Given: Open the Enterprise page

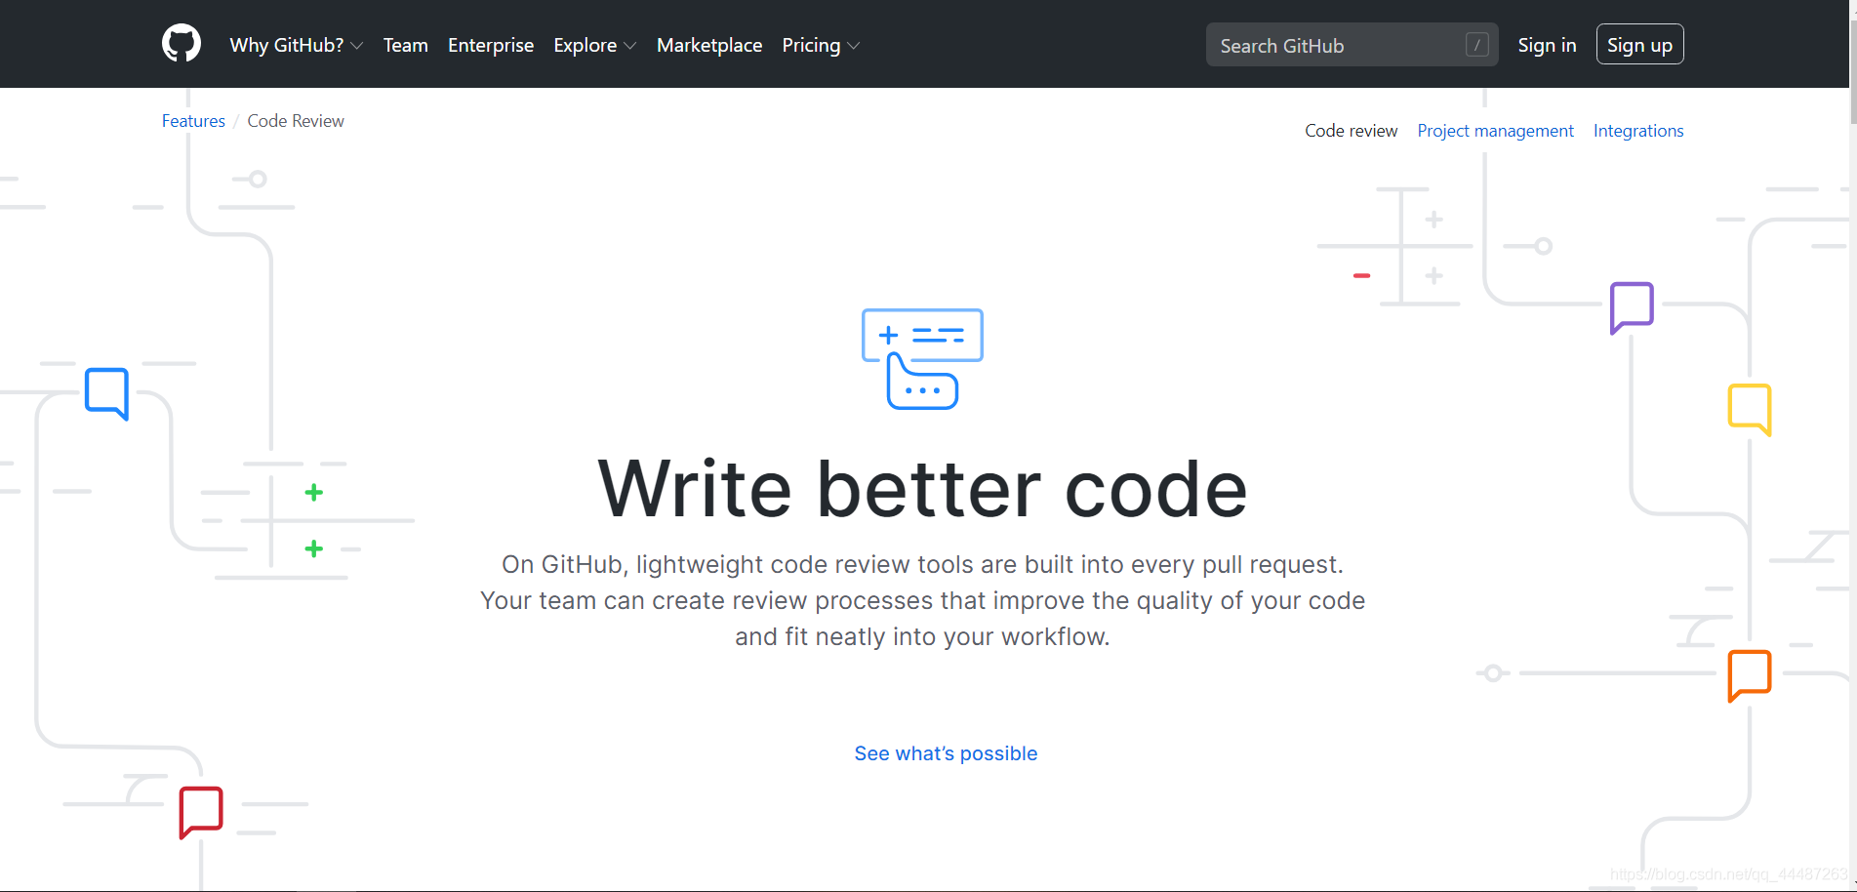Looking at the screenshot, I should (491, 45).
